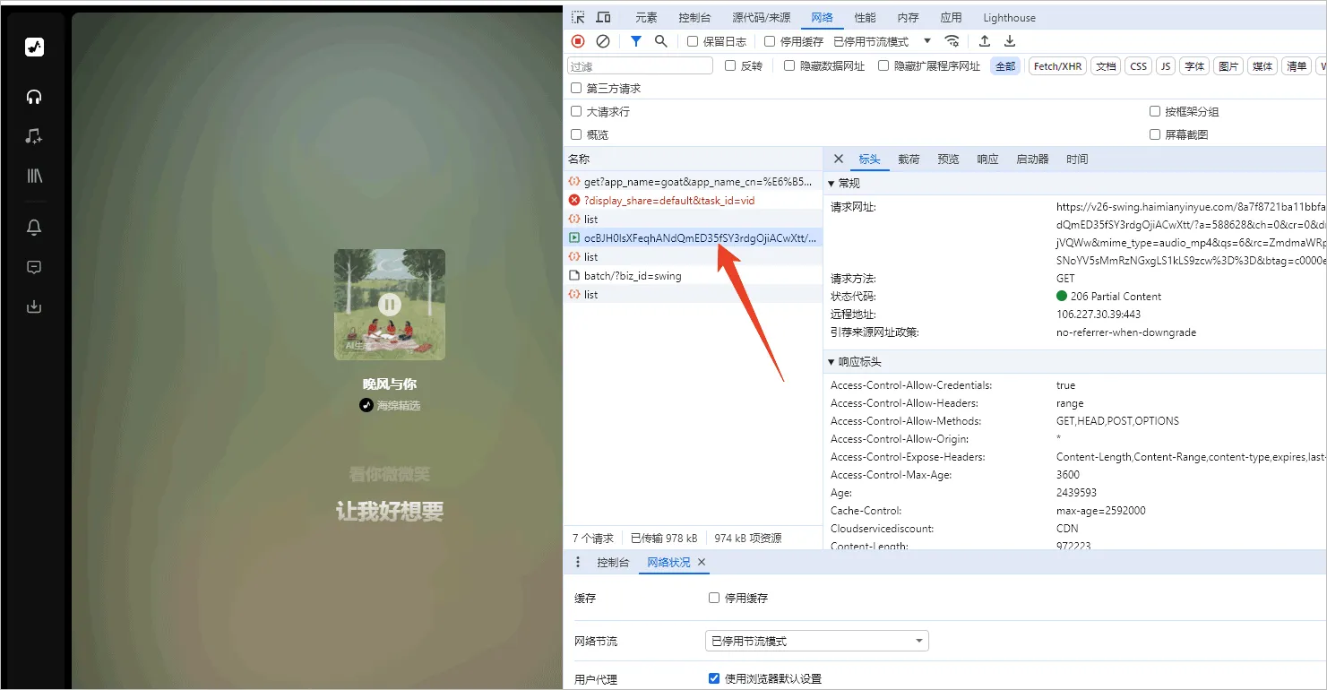The width and height of the screenshot is (1327, 690).
Task: Open the feedback message icon
Action: point(34,267)
